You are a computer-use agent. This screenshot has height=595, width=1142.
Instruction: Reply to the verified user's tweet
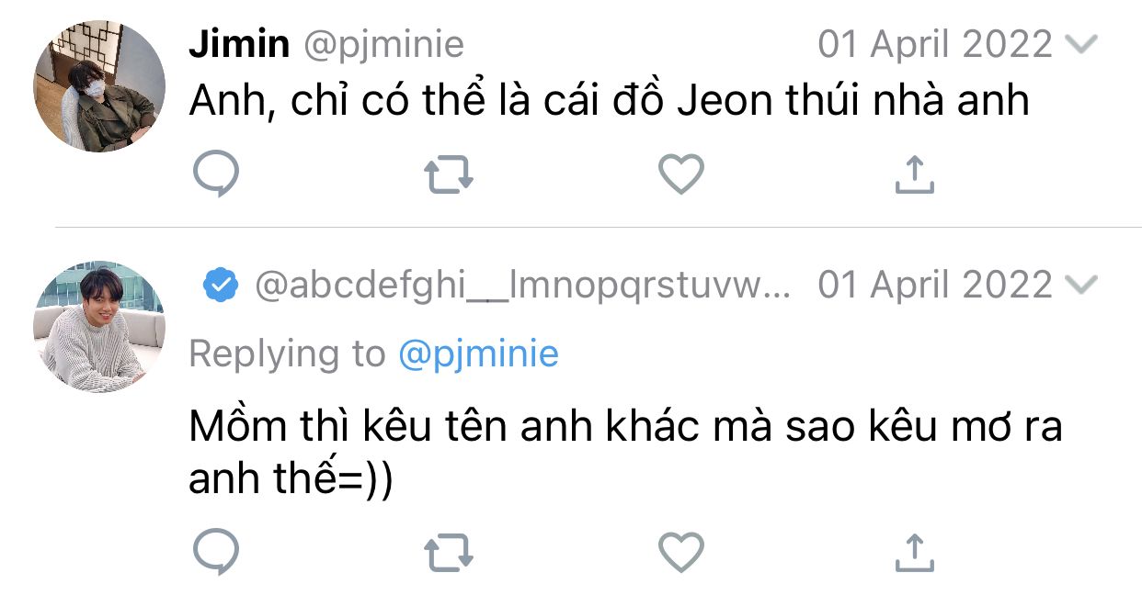pyautogui.click(x=216, y=552)
